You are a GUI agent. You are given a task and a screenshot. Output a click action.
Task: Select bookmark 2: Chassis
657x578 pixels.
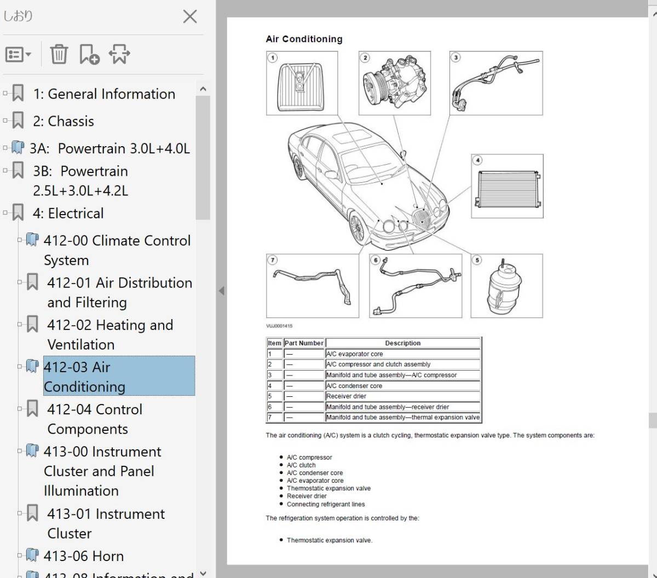tap(64, 121)
